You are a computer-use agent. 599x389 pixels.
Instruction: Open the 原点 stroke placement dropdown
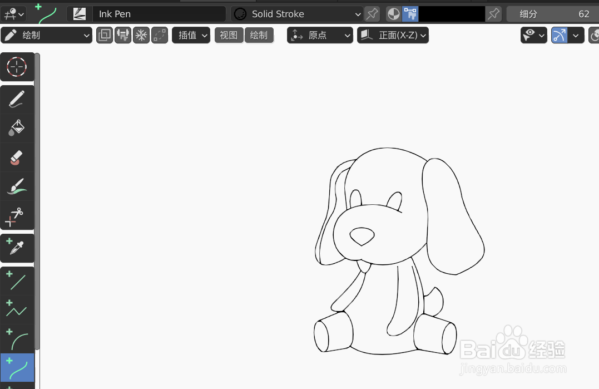[320, 35]
